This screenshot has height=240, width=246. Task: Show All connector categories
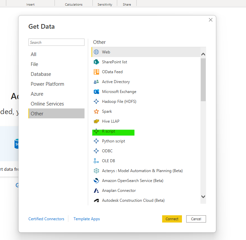pyautogui.click(x=56, y=54)
